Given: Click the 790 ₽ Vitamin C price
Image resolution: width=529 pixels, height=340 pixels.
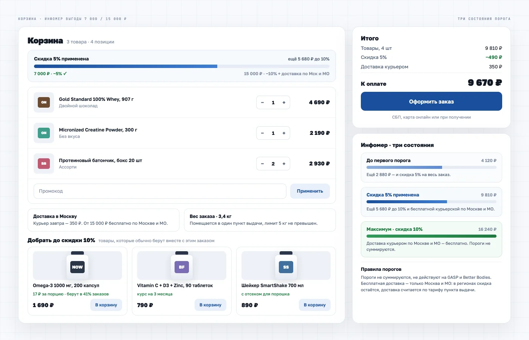Looking at the screenshot, I should pos(145,305).
